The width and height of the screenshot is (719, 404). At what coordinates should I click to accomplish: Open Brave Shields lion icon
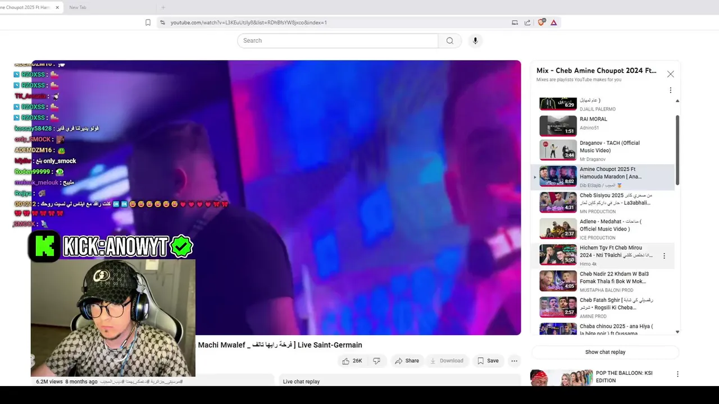[x=541, y=22]
